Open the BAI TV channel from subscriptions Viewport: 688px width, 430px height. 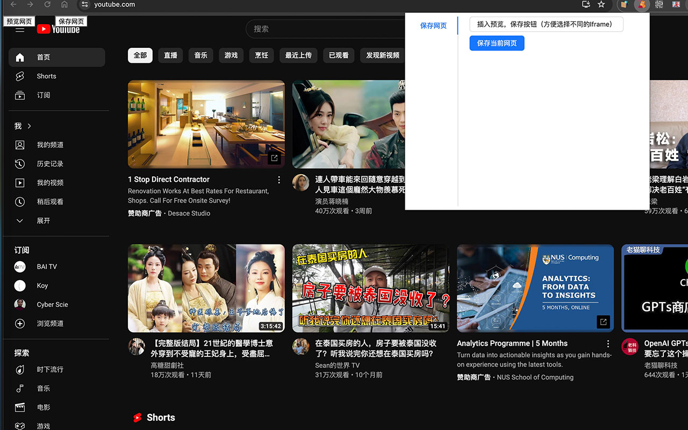[46, 267]
